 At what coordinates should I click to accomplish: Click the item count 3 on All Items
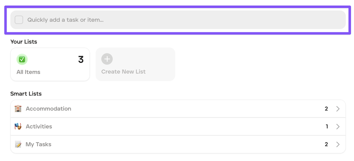(x=81, y=59)
